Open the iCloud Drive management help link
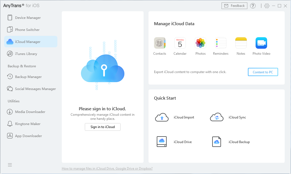 (107, 168)
